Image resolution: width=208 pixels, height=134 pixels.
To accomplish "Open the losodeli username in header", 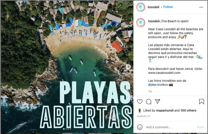I will tap(153, 7).
